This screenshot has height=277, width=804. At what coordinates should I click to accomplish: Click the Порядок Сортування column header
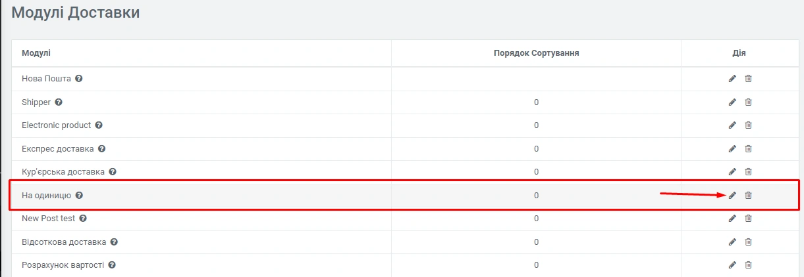tap(536, 53)
